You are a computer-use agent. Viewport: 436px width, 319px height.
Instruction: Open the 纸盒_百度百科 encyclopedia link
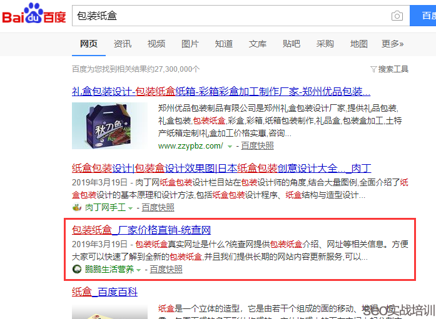tap(104, 292)
